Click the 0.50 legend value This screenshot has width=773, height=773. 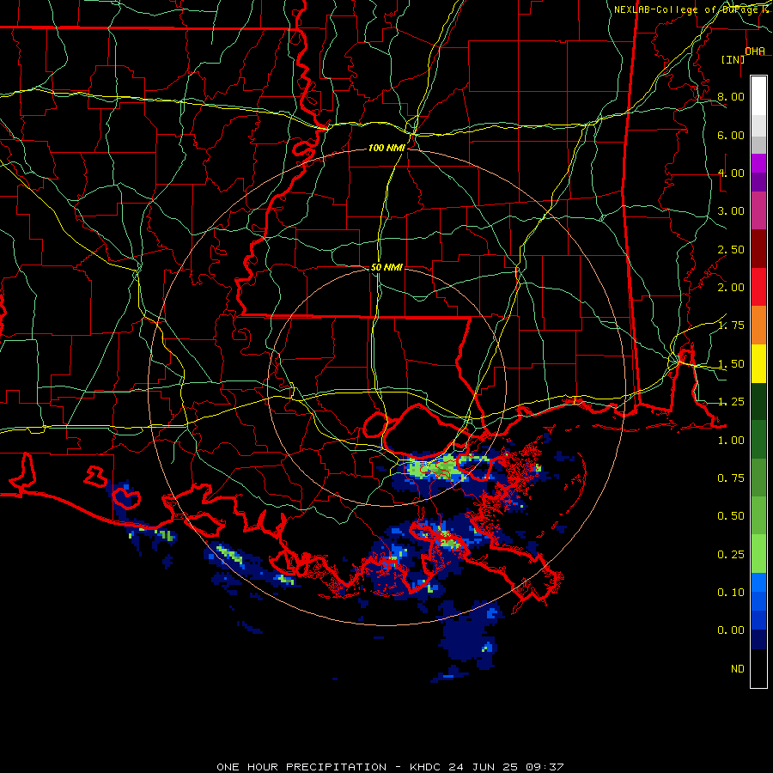pyautogui.click(x=731, y=516)
